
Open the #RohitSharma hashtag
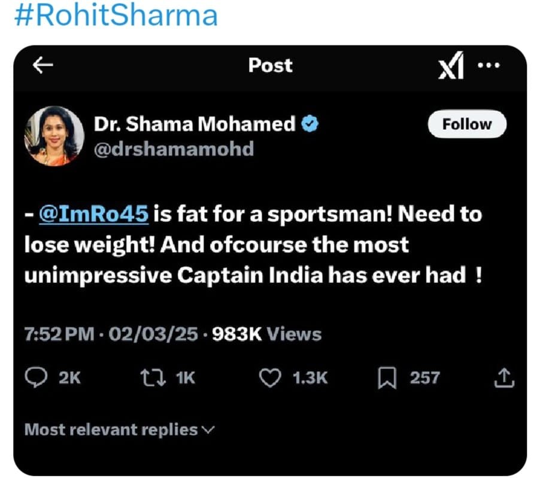click(x=115, y=17)
